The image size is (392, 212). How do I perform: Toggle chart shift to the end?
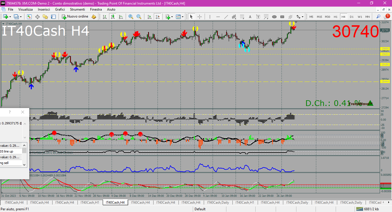tap(157, 17)
